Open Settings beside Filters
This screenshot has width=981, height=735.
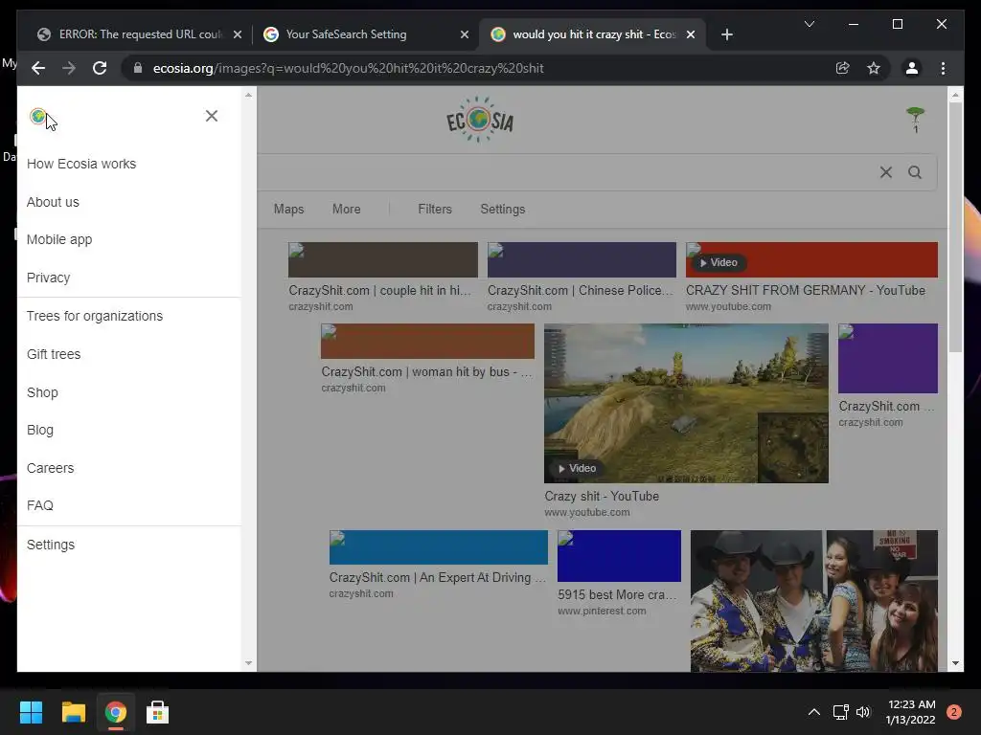tap(502, 209)
